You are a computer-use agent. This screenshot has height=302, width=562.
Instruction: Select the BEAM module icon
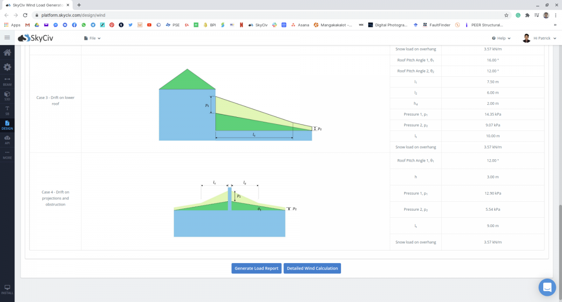pyautogui.click(x=7, y=81)
